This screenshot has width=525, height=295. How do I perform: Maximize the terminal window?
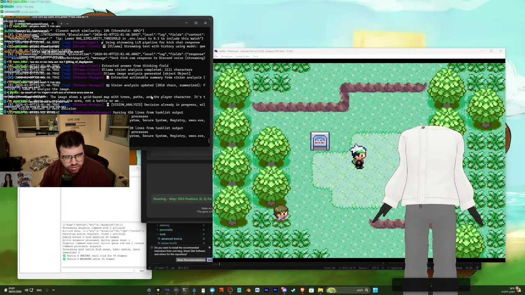[x=196, y=23]
